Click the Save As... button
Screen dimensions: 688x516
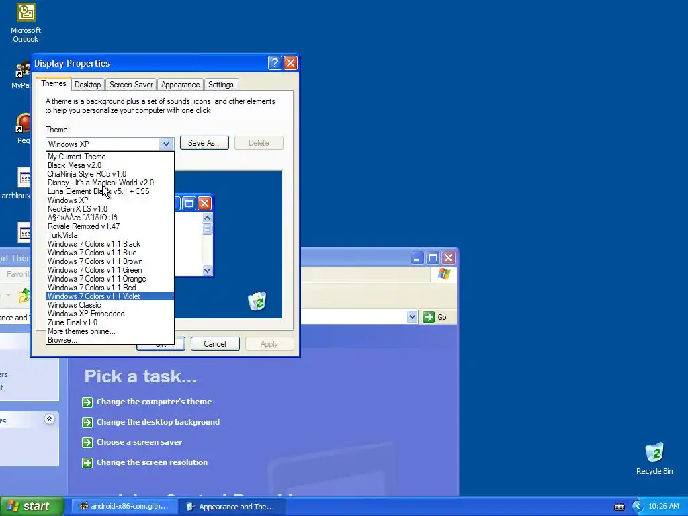[x=204, y=143]
